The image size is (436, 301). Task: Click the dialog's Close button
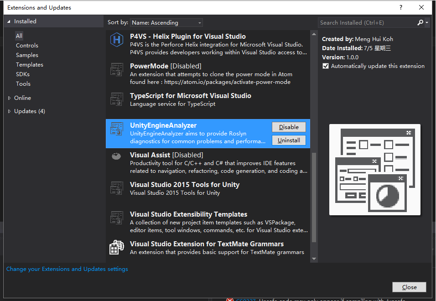409,287
